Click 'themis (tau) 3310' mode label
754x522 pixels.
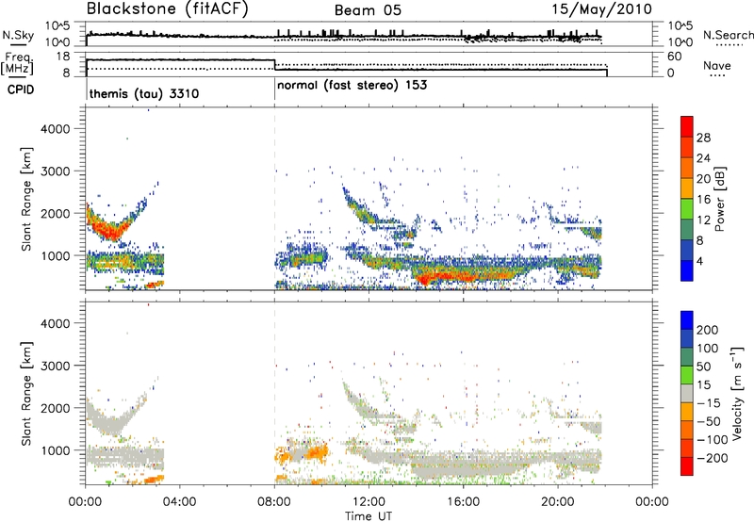[144, 93]
